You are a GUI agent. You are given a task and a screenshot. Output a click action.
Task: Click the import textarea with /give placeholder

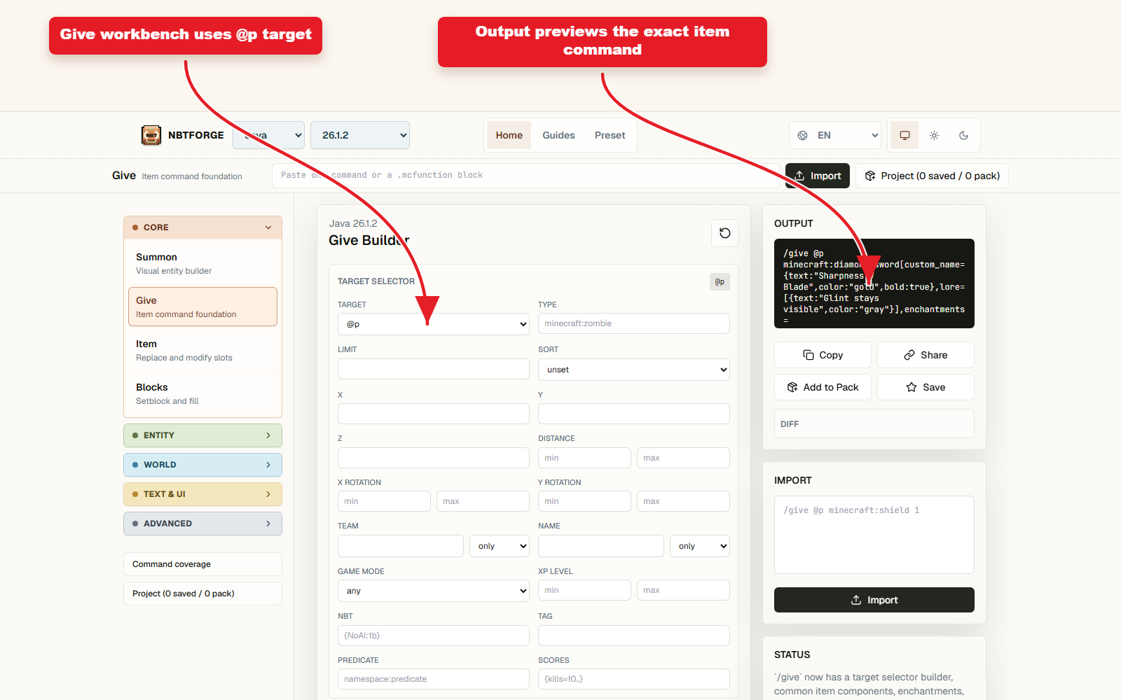[x=874, y=535]
